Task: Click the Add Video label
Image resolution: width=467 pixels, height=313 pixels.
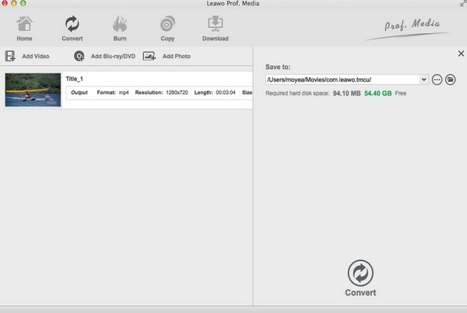Action: tap(36, 56)
